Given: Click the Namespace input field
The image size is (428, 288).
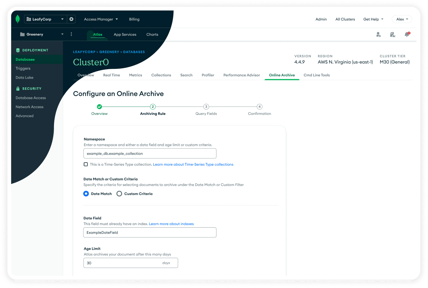Looking at the screenshot, I should coord(150,153).
